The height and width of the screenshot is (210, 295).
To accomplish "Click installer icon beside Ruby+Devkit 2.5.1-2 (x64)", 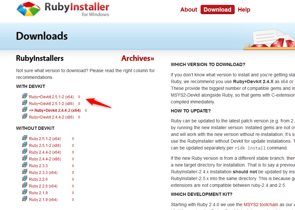I will [x=25, y=96].
